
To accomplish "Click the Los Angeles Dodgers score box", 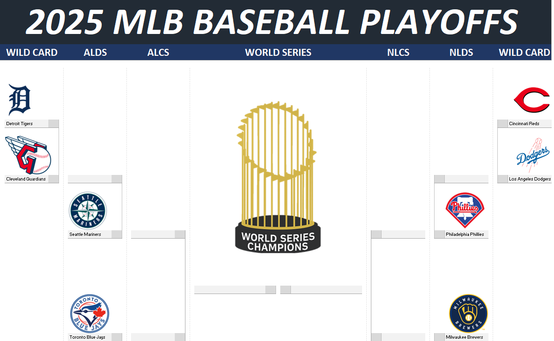I will [502, 179].
